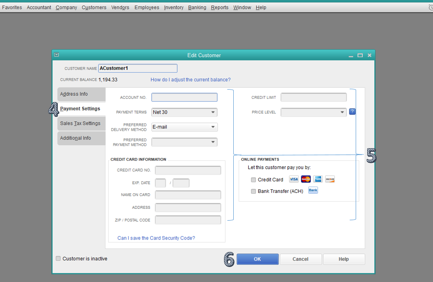Open the Help menu
The width and height of the screenshot is (433, 282).
[x=261, y=8]
